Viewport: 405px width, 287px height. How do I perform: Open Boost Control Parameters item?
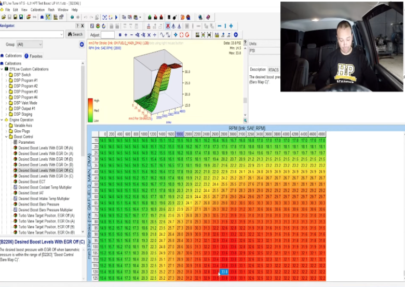click(24, 142)
